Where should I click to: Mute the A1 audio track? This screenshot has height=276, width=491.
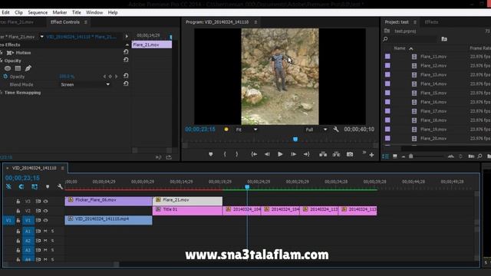pos(45,232)
